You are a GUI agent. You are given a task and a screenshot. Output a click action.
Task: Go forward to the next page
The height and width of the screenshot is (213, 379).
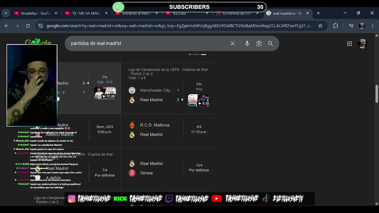point(17,26)
